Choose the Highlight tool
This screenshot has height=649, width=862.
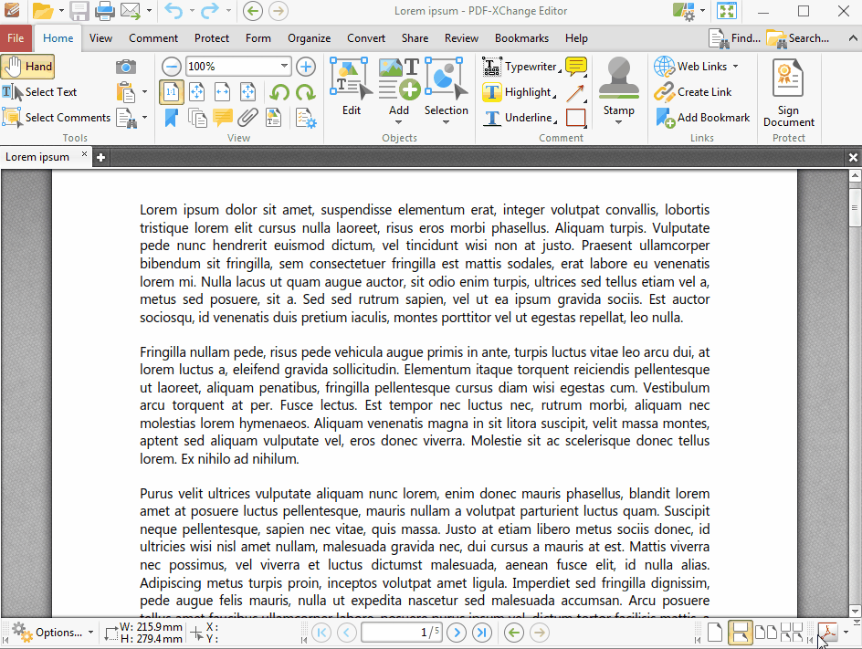(x=519, y=92)
